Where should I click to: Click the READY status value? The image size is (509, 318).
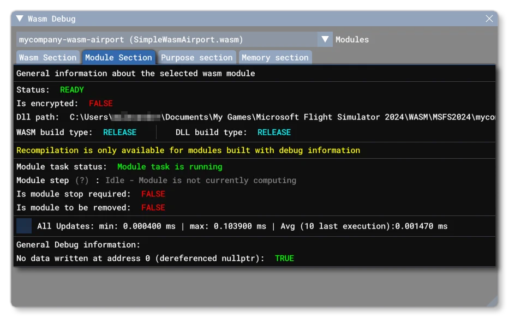point(72,89)
